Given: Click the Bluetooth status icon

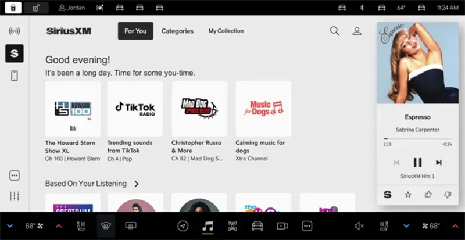Looking at the screenshot, I should pos(360,8).
